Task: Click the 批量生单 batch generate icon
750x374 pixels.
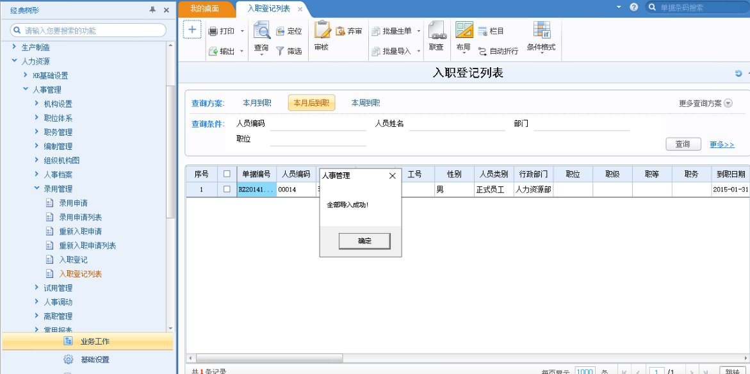Action: click(375, 31)
